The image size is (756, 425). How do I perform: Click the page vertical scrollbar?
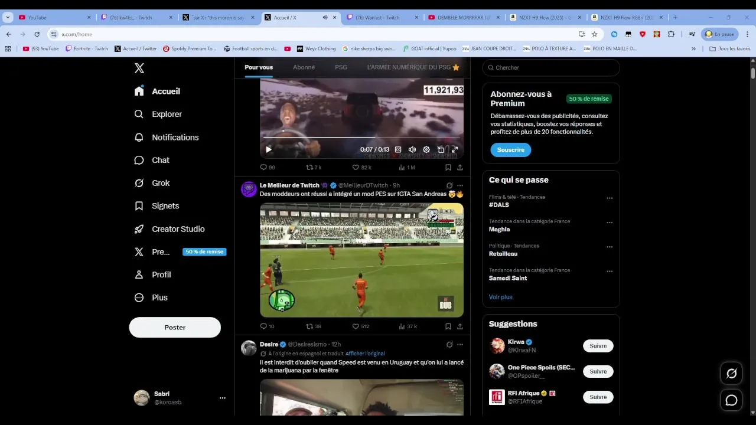tap(753, 73)
